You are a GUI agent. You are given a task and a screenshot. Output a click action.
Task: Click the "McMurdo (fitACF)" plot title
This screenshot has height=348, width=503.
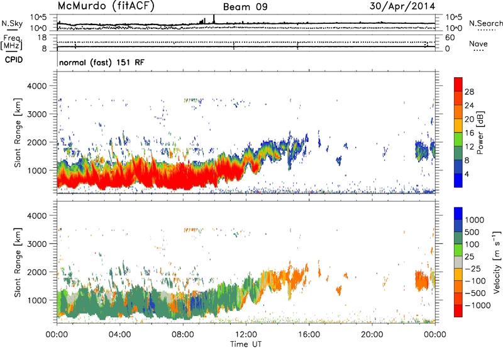[106, 6]
